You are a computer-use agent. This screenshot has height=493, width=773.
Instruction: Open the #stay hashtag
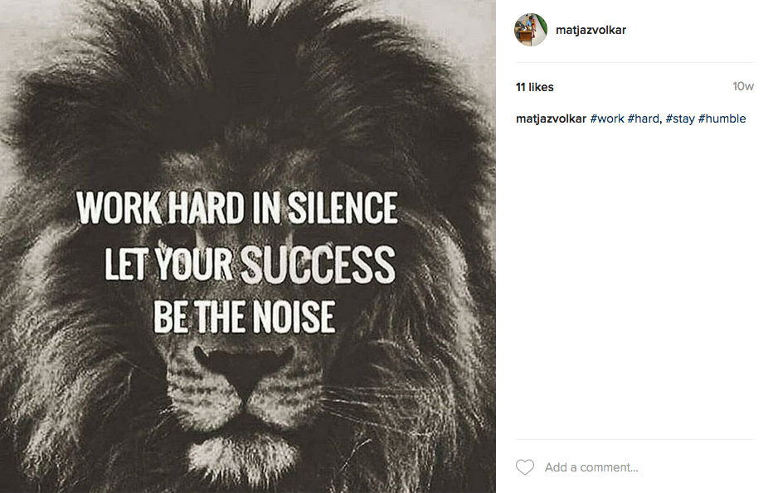click(680, 118)
